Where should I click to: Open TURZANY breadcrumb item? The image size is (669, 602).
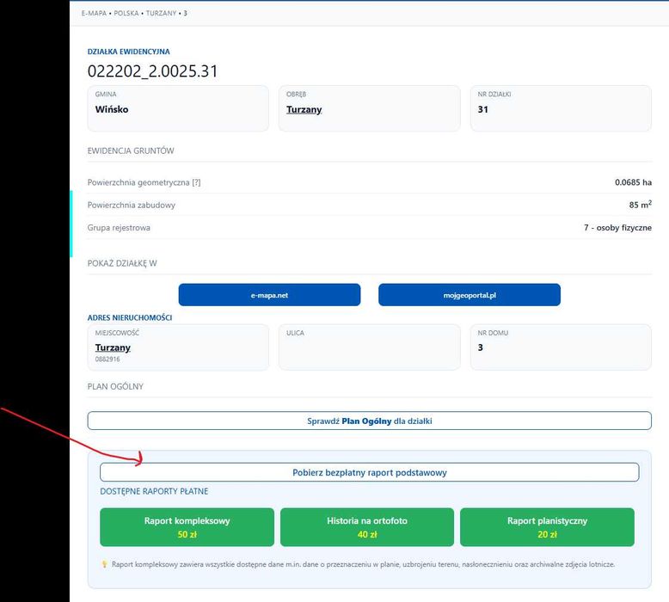(162, 13)
